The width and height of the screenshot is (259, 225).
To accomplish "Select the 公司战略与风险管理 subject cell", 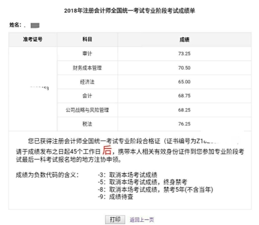I will (x=88, y=110).
